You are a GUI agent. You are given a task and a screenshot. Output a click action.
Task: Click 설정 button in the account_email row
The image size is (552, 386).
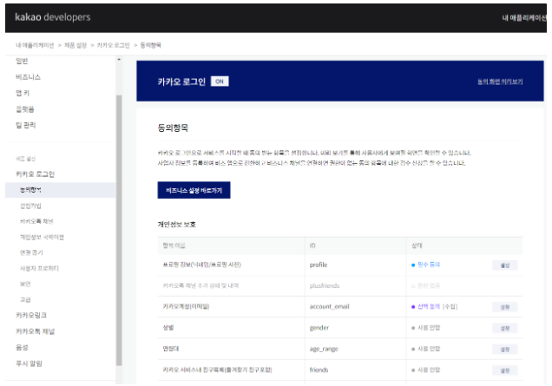click(x=505, y=307)
